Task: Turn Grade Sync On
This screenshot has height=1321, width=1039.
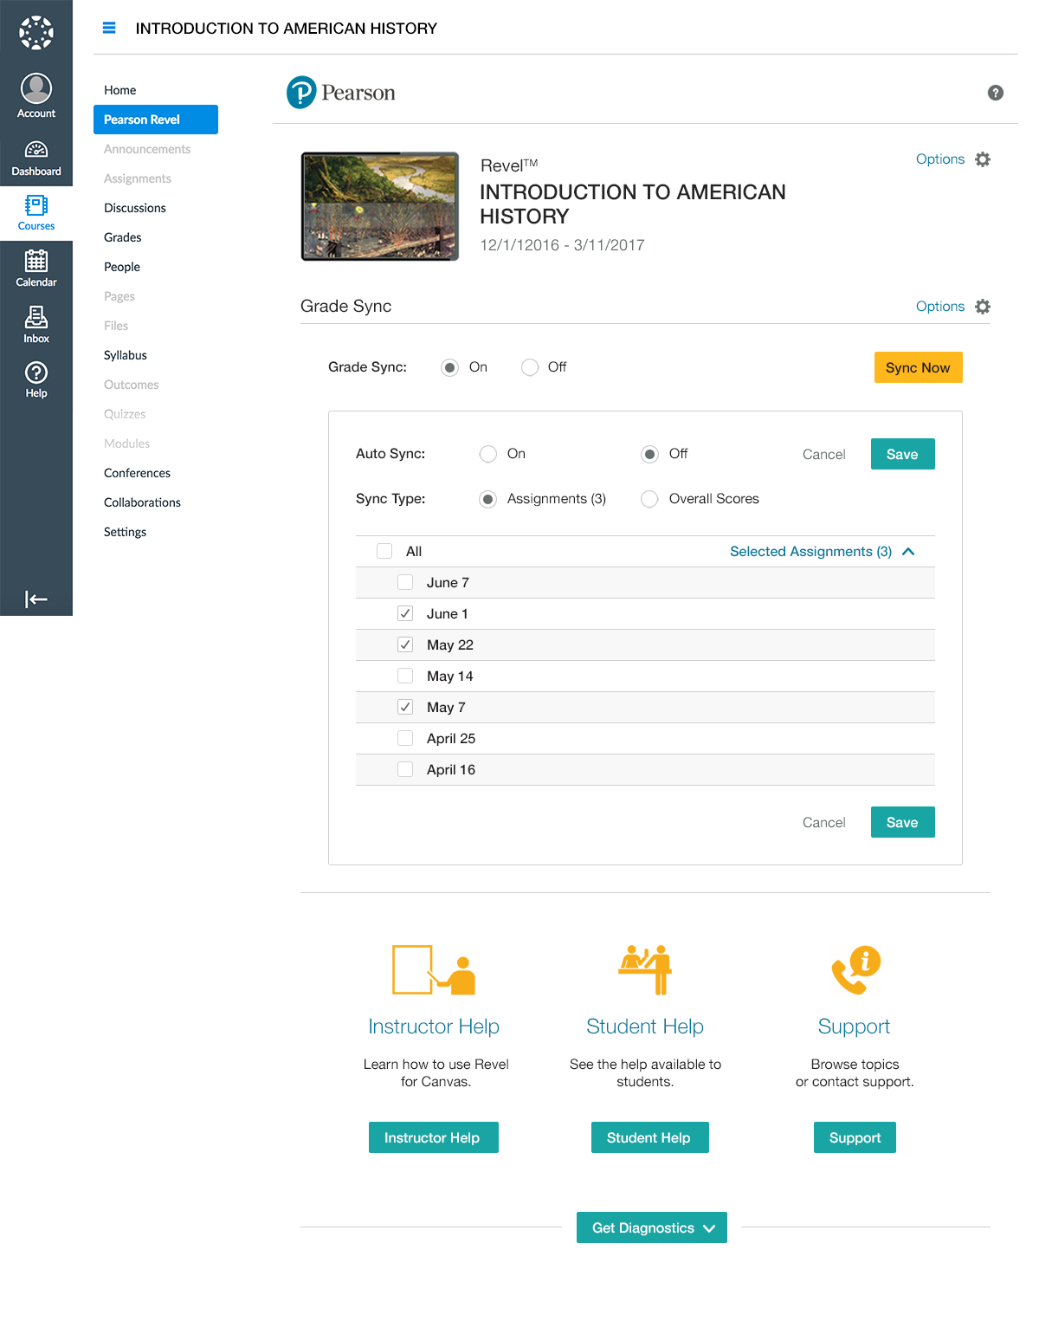Action: (449, 367)
